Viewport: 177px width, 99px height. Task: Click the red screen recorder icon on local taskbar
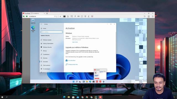(100, 97)
